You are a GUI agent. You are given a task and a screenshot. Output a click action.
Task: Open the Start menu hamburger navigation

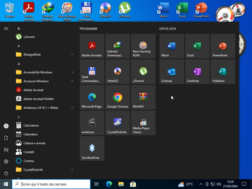(6, 28)
